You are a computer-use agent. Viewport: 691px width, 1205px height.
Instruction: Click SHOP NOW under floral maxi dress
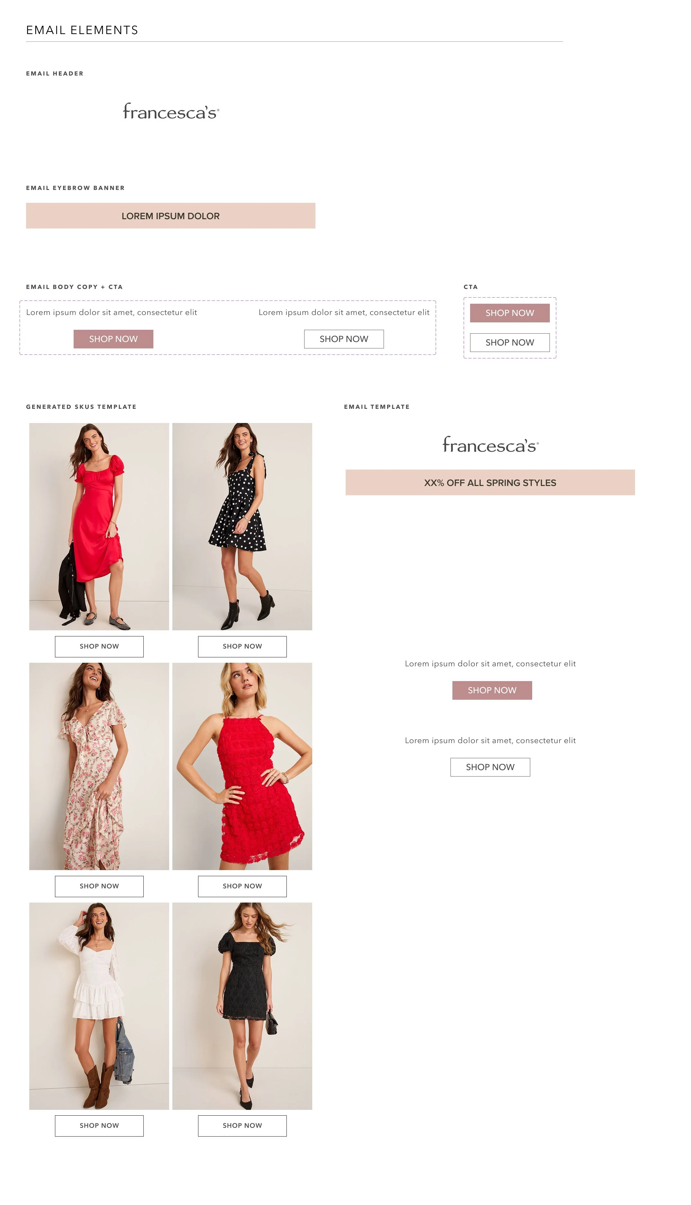[99, 886]
